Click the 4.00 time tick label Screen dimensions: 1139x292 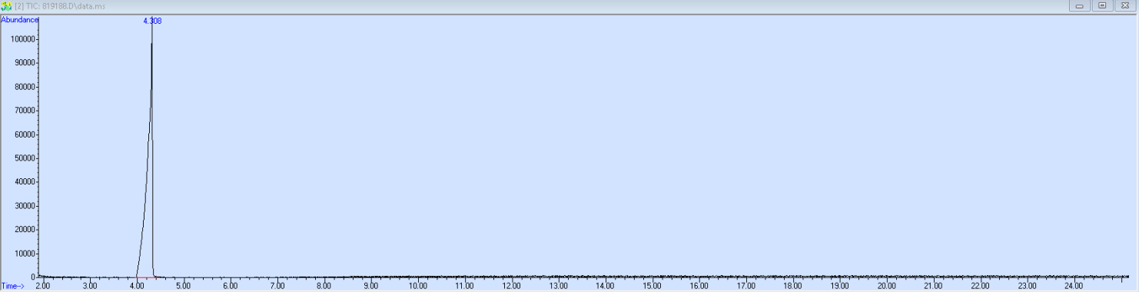137,286
